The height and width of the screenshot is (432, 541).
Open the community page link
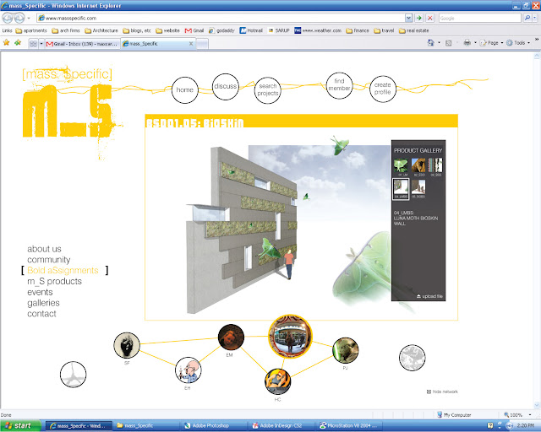click(x=49, y=259)
